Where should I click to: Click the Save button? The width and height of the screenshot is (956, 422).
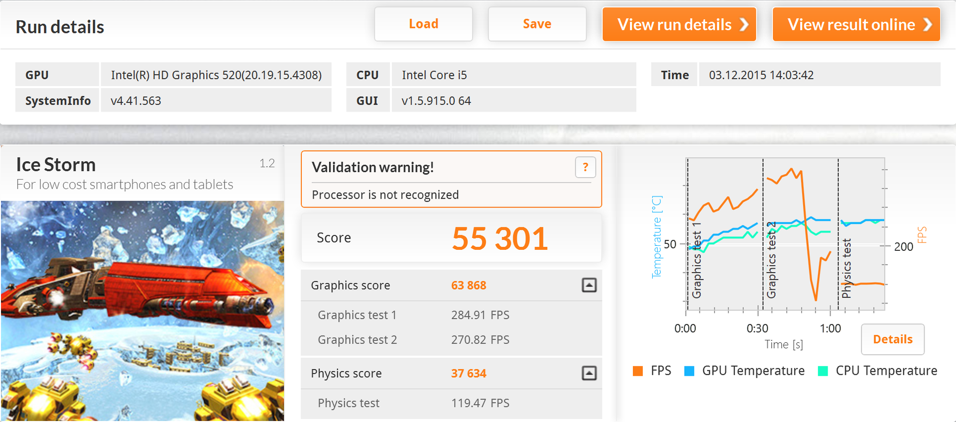pyautogui.click(x=537, y=24)
